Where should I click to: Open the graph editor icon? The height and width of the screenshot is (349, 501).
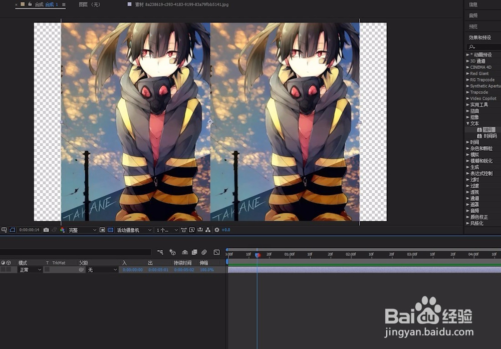(x=216, y=252)
